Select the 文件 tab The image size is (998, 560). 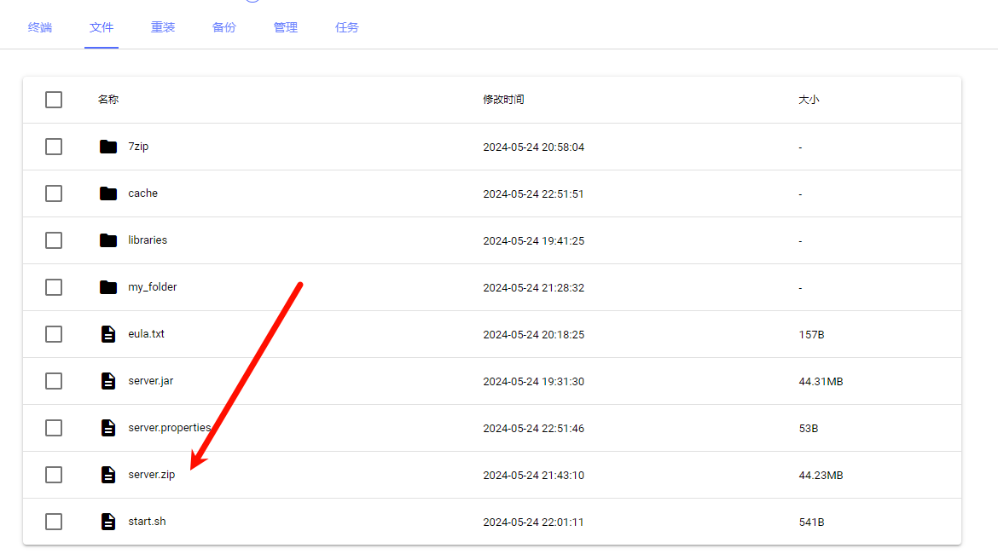tap(102, 27)
